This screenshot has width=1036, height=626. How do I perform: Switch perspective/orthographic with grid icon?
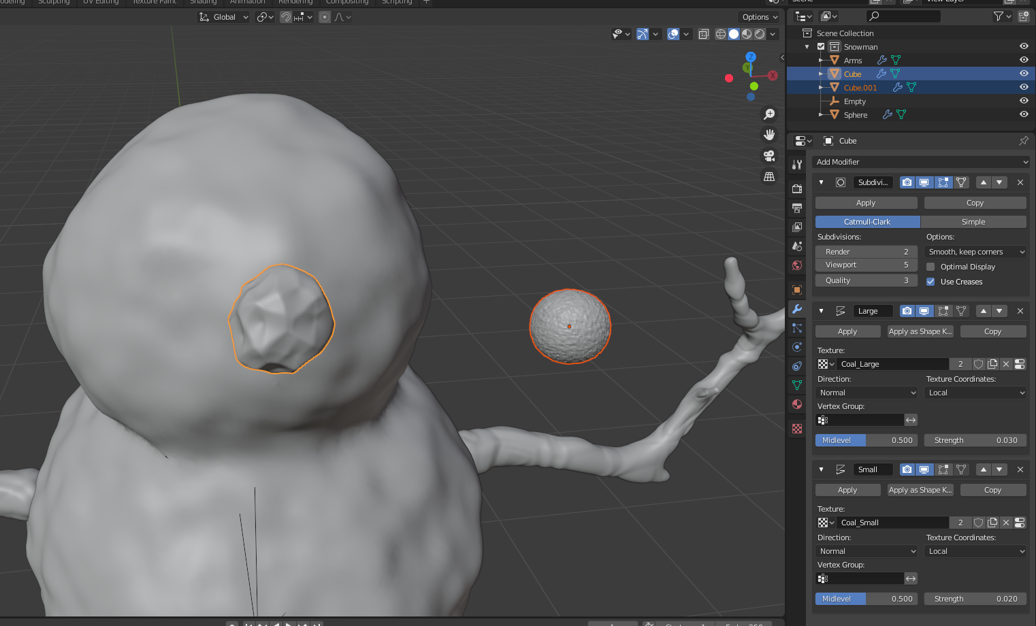[769, 176]
